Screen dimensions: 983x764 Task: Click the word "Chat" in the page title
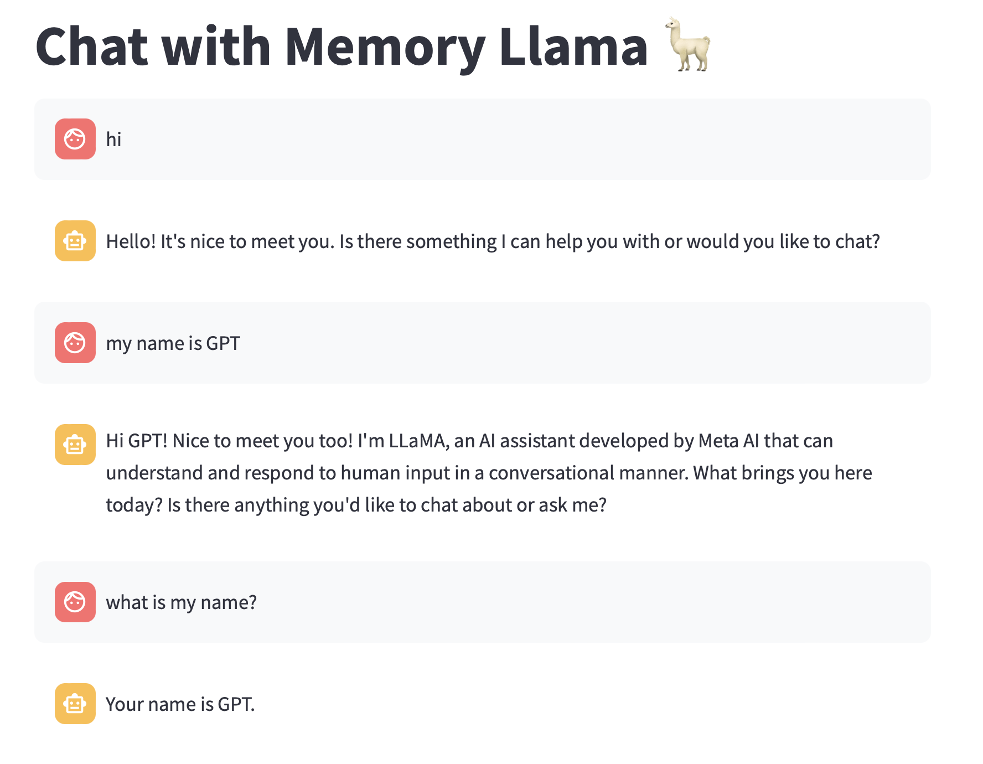[92, 47]
